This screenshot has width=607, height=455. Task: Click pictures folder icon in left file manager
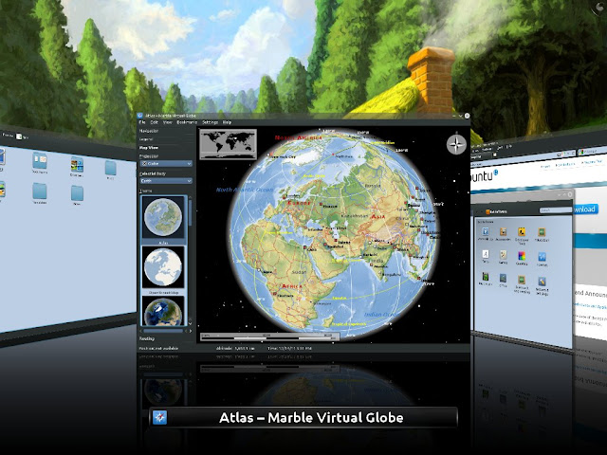[77, 164]
